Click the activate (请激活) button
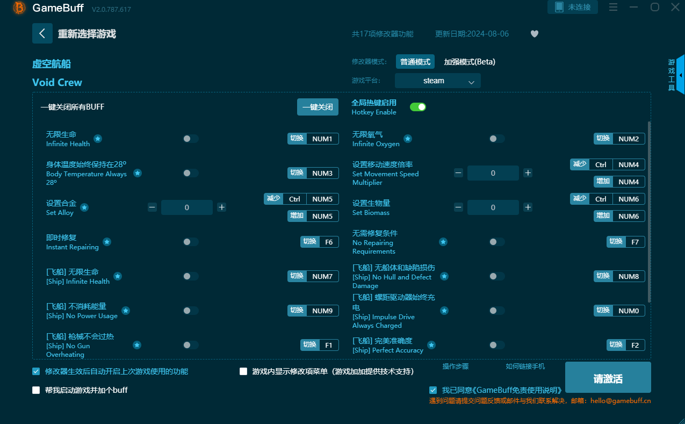The height and width of the screenshot is (424, 685). coord(608,378)
